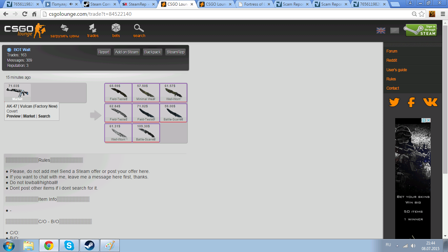Click the browser address bar
Viewport: 448px width, 252px height.
click(x=226, y=14)
